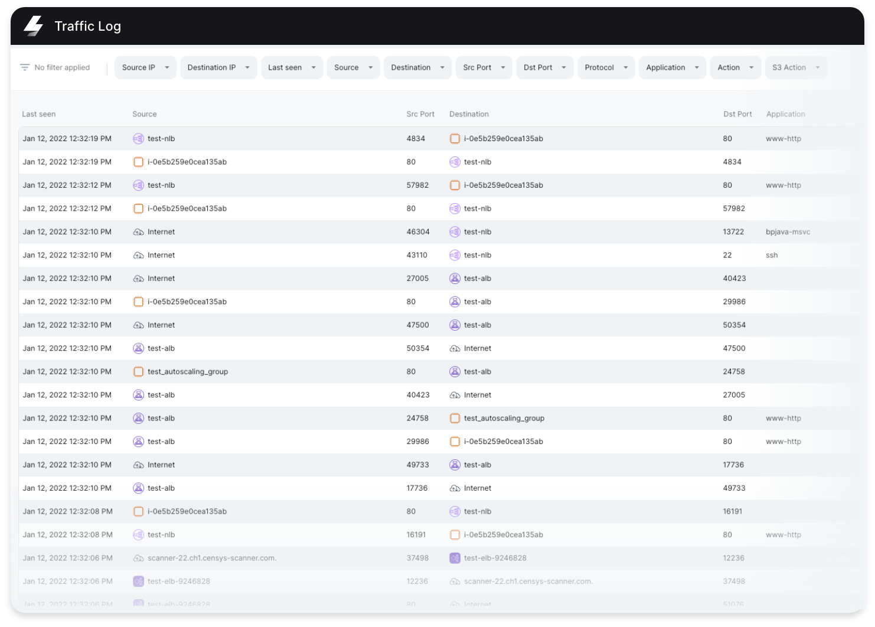Click the ssh application cell

pyautogui.click(x=772, y=255)
